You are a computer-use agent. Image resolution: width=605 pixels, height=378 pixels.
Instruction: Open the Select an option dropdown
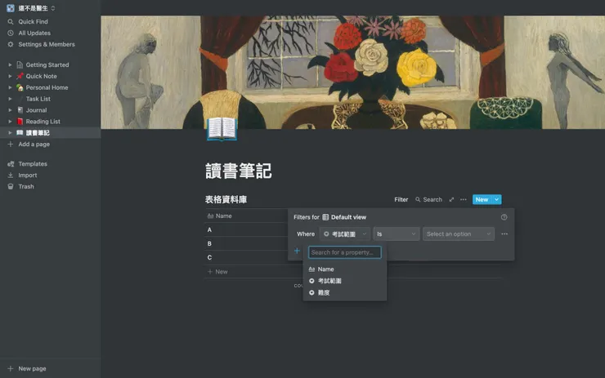click(459, 233)
